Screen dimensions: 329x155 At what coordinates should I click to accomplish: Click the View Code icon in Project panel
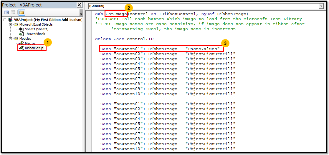click(6, 13)
